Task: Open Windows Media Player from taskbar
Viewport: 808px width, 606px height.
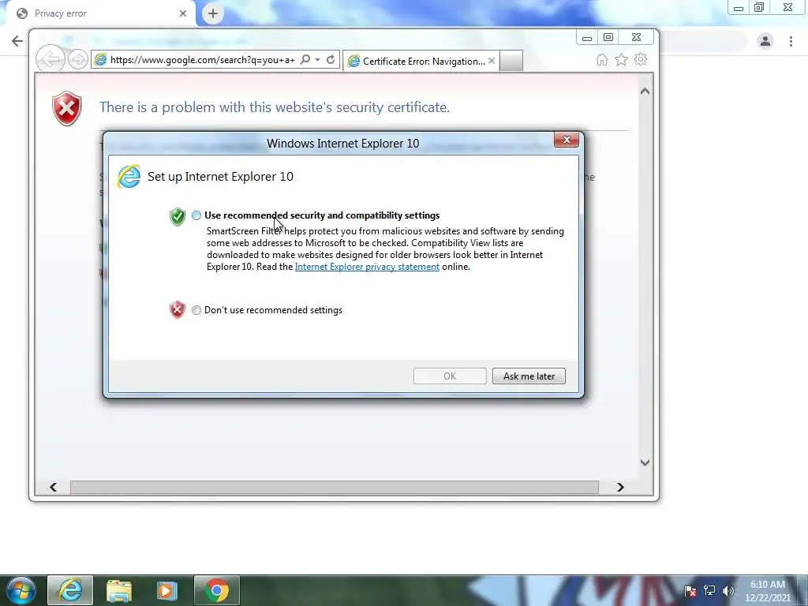Action: pyautogui.click(x=166, y=590)
